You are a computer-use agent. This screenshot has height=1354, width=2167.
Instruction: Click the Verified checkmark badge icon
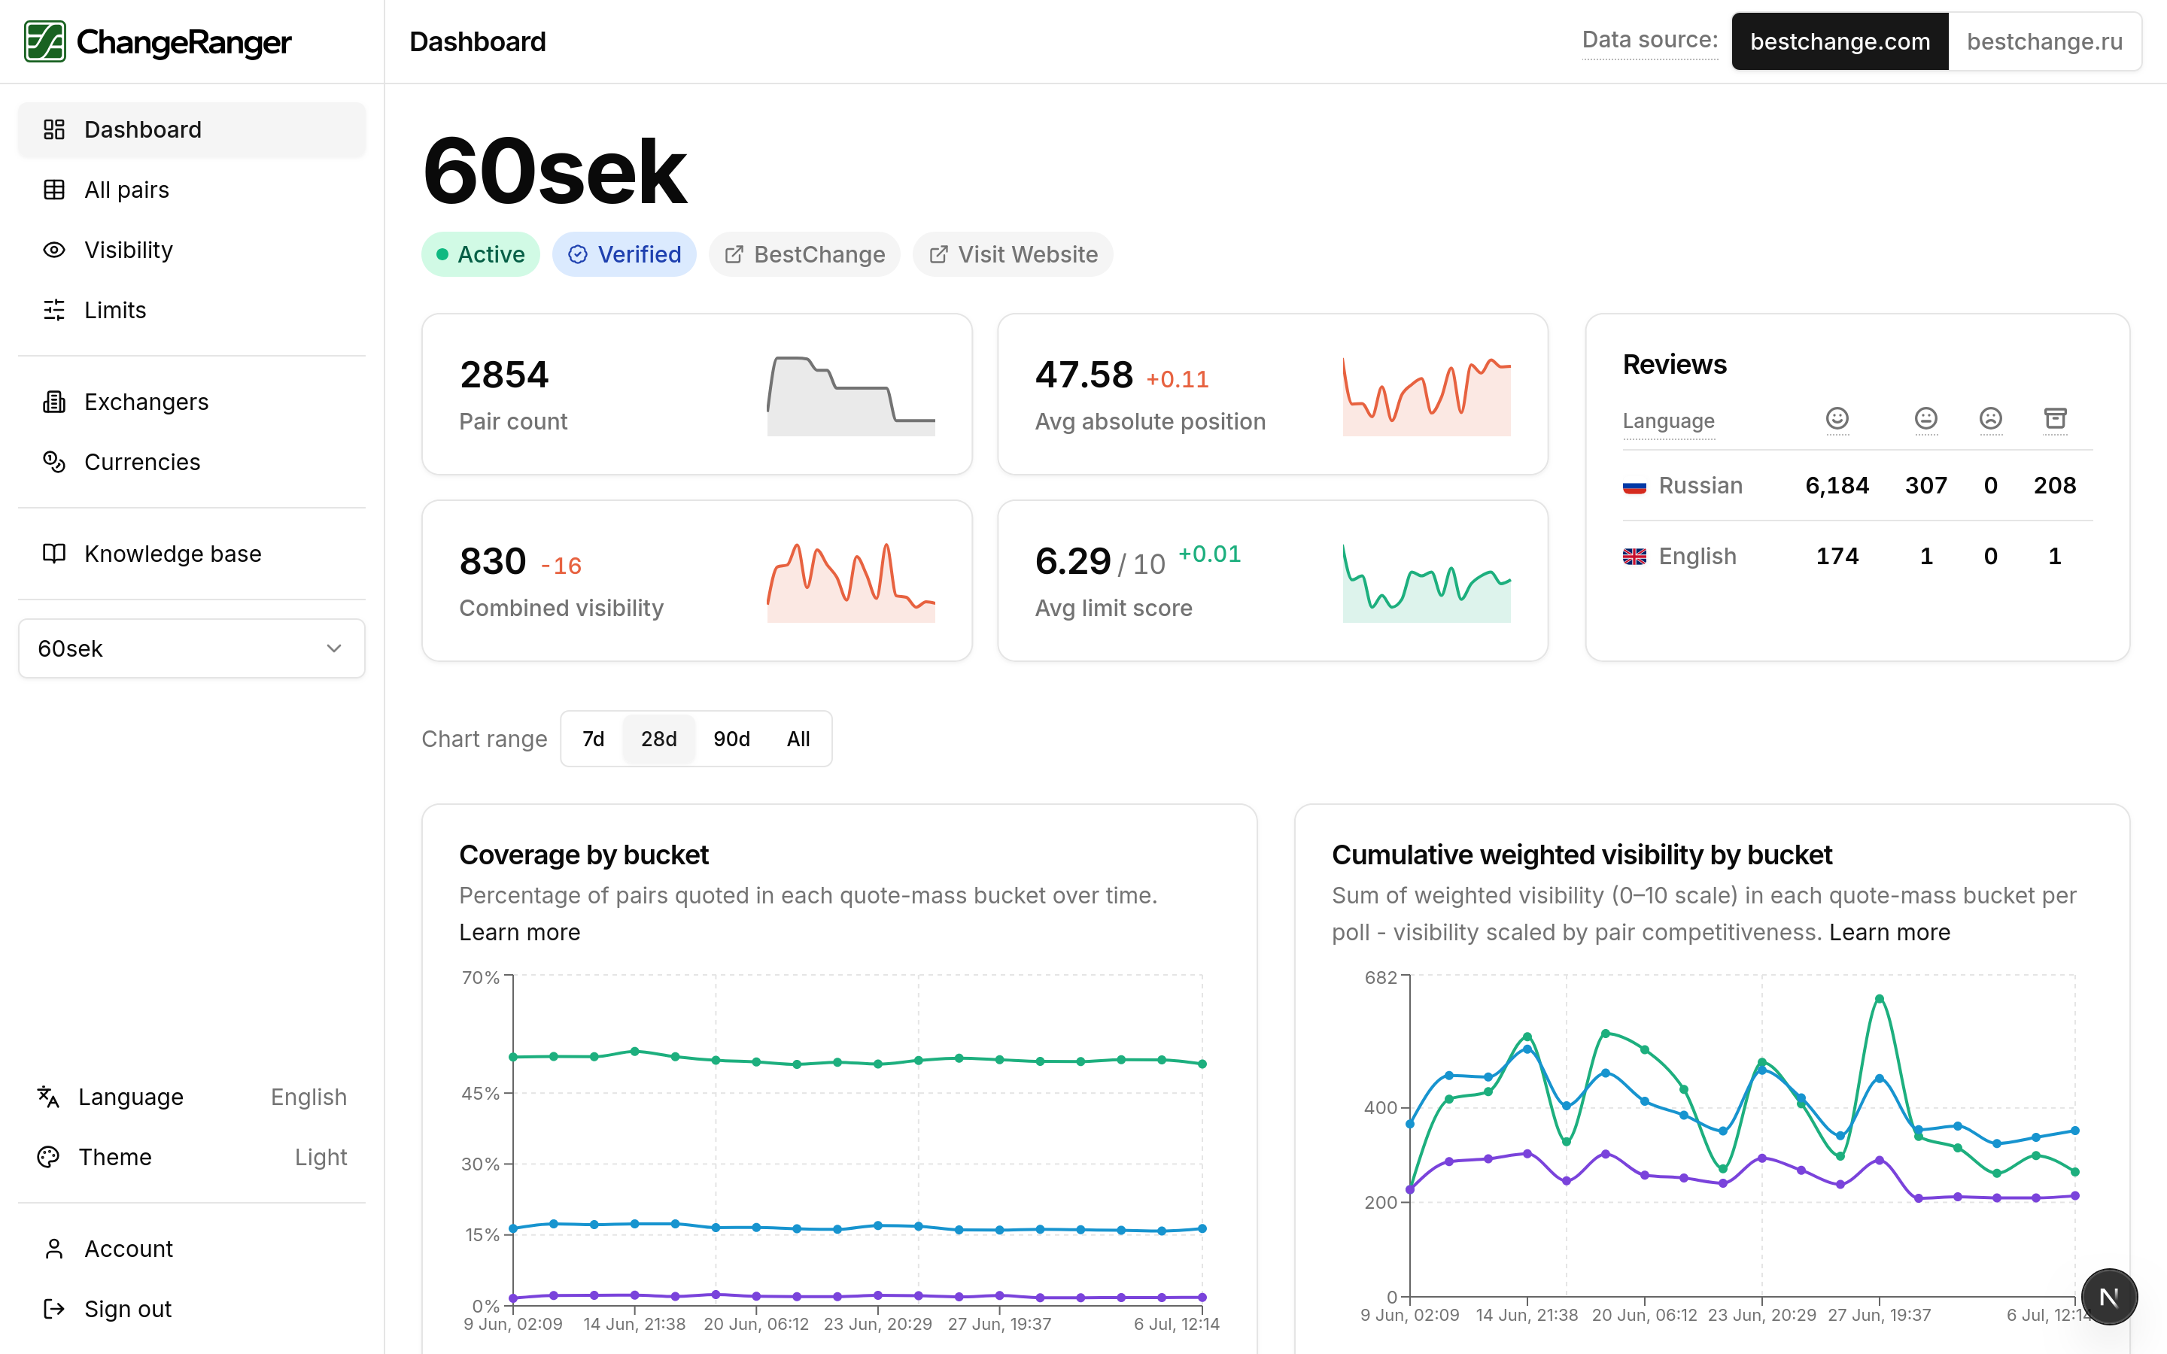pos(578,254)
